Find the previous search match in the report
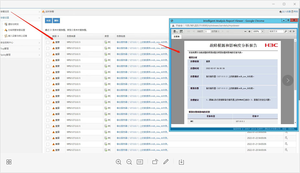Screen dimensions: 300x173 [290, 31]
